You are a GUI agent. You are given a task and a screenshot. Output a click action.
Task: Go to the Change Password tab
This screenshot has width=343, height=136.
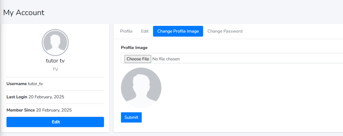click(x=225, y=31)
